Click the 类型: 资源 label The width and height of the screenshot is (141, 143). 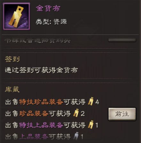(51, 22)
